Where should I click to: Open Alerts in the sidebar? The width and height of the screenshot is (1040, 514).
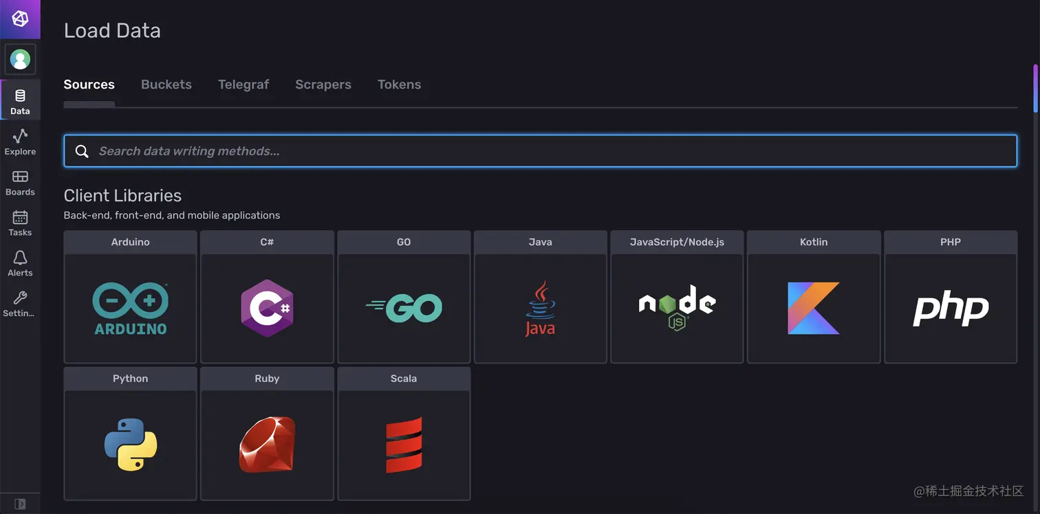pyautogui.click(x=20, y=264)
